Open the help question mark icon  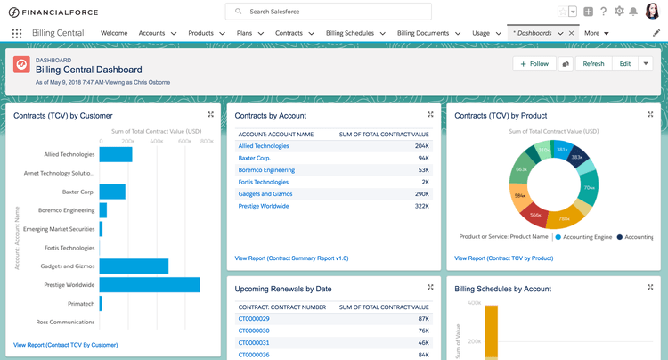603,12
